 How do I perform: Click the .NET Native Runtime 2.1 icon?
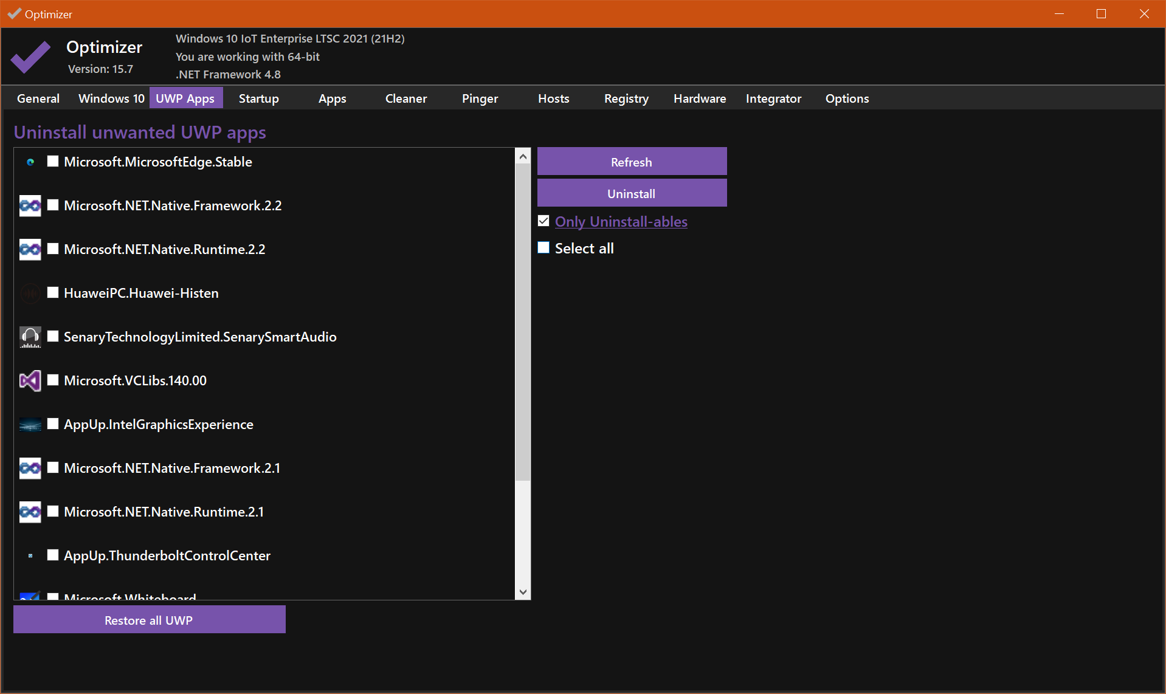(30, 512)
